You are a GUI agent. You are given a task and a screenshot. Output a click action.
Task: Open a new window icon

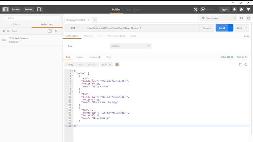39,9
